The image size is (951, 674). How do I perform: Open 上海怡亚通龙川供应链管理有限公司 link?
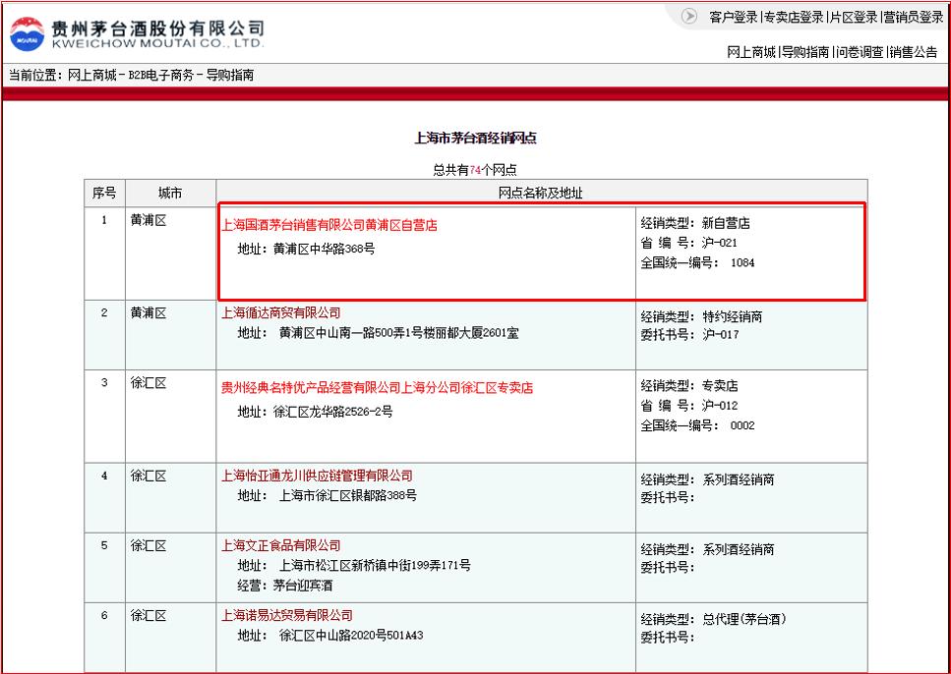[315, 476]
